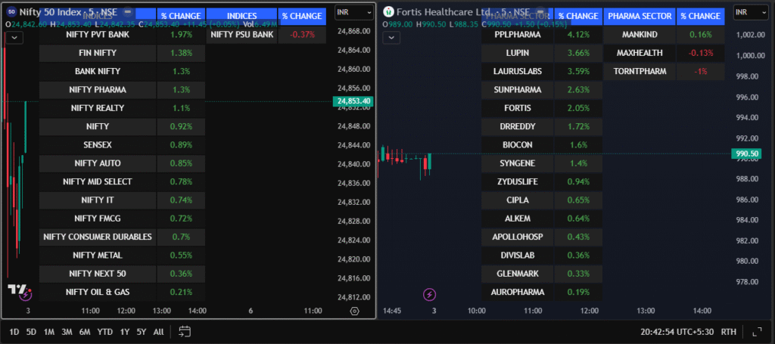Switch to the 6M time range
The width and height of the screenshot is (775, 344).
click(85, 331)
